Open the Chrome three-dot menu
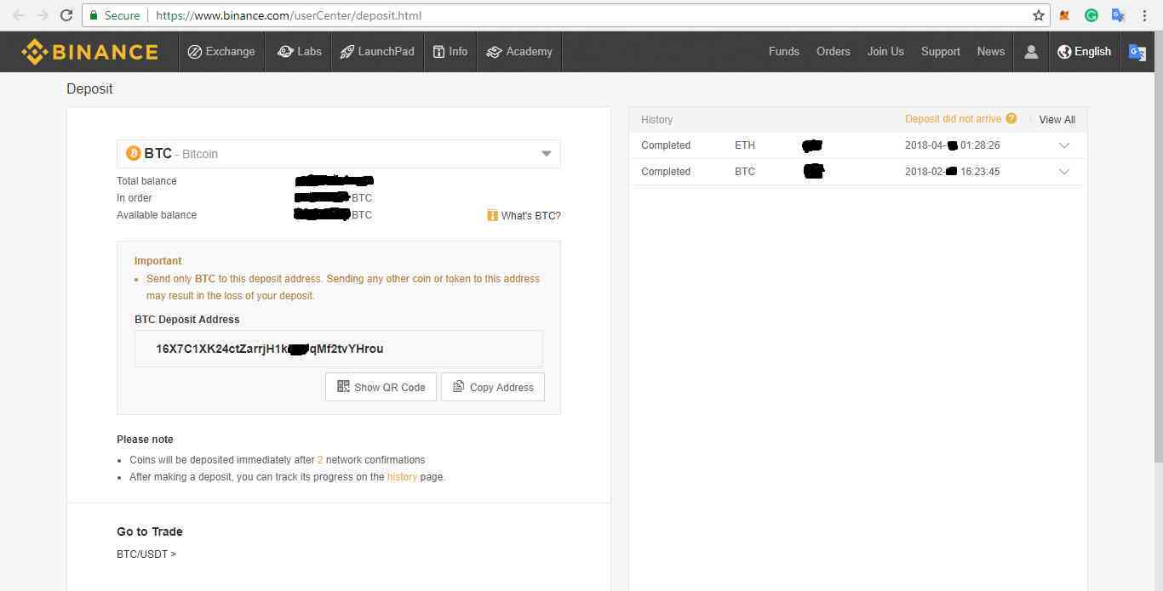Image resolution: width=1163 pixels, height=591 pixels. tap(1145, 15)
